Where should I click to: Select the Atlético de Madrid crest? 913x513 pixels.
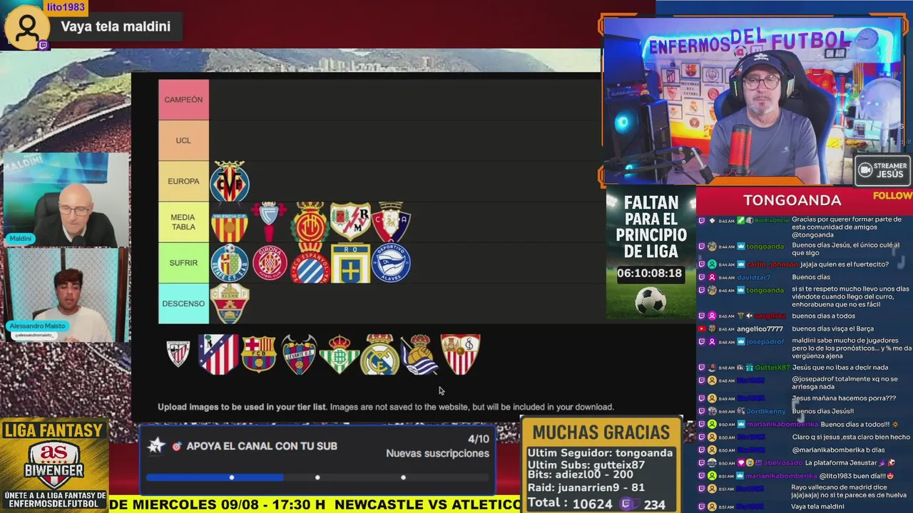coord(218,354)
